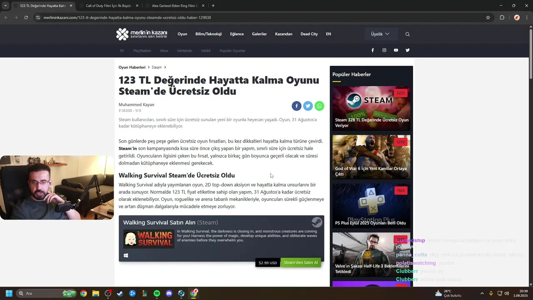The width and height of the screenshot is (533, 300).
Task: Open Walking Survival game banner thumbnail
Action: point(149,239)
